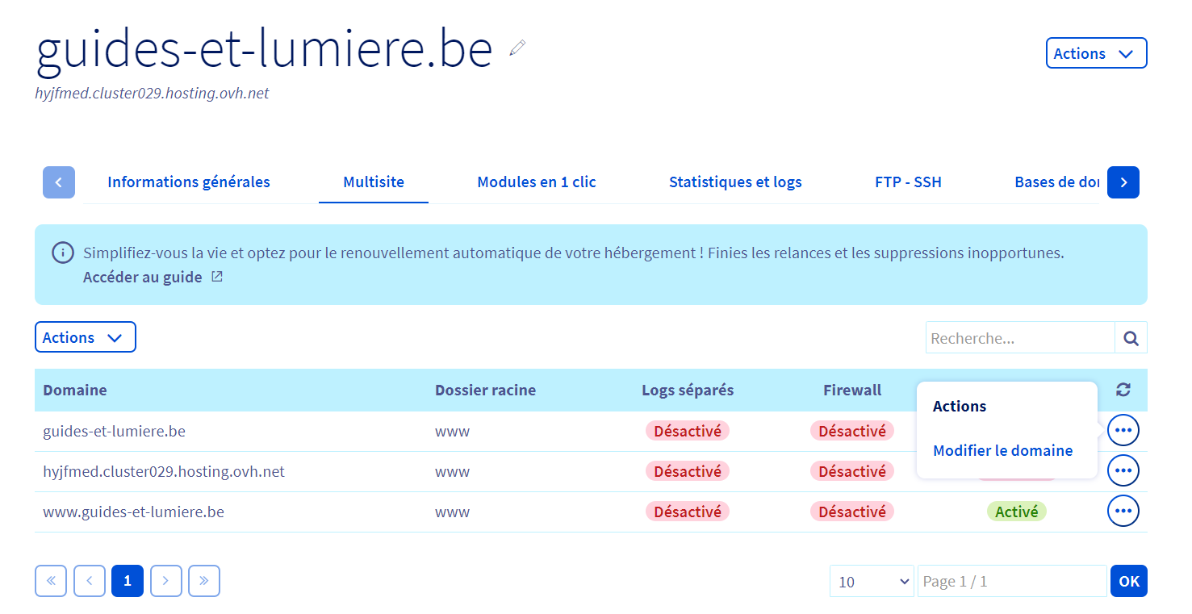Follow the Accéder au guide link
The image size is (1192, 614).
click(x=143, y=278)
